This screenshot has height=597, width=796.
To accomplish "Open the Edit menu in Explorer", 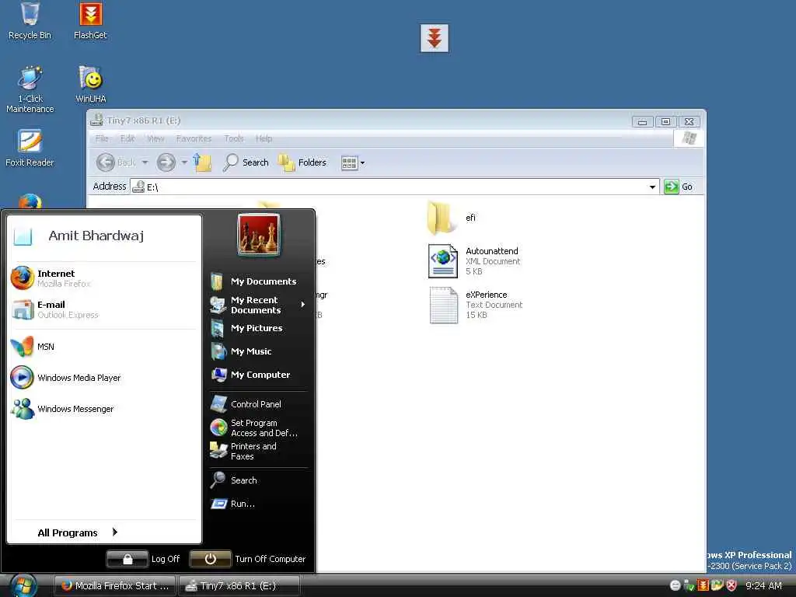I will click(127, 138).
